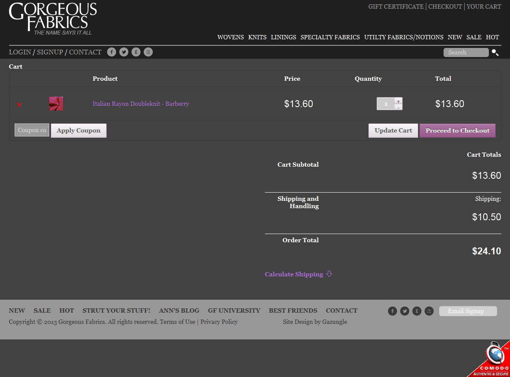Go to the Sale menu item
This screenshot has width=510, height=377.
tap(474, 37)
